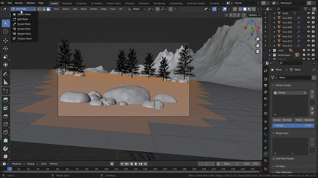
Task: Select the Knife tool
Action: click(x=5, y=132)
